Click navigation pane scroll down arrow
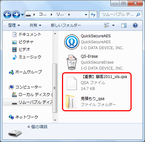Screen dimensions: 145x142 tap(55, 120)
